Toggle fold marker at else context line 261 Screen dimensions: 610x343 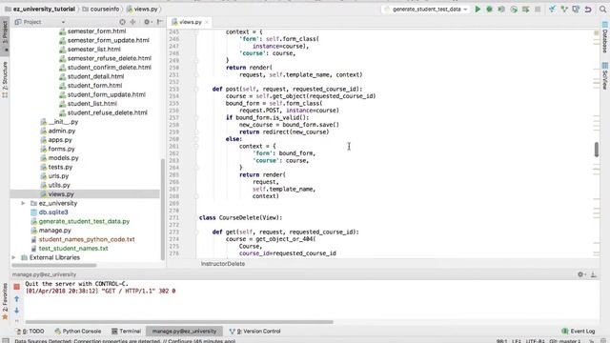pos(196,146)
